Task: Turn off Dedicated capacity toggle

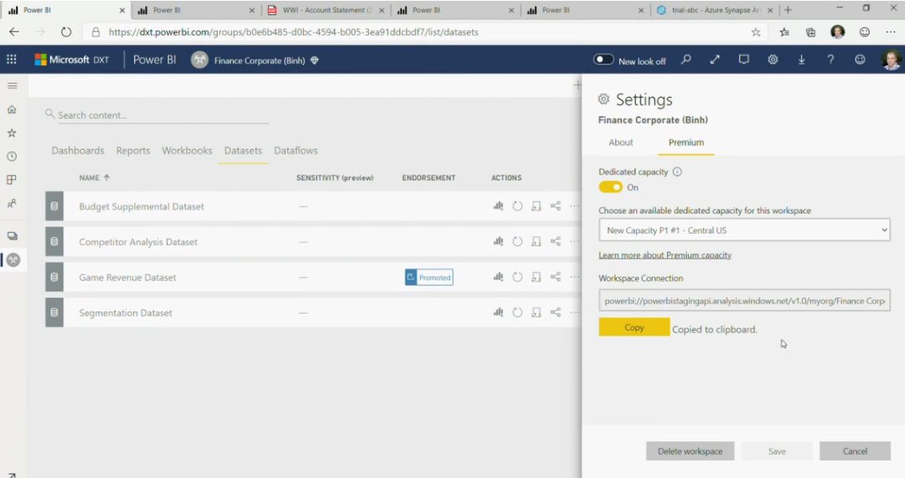Action: click(x=610, y=187)
